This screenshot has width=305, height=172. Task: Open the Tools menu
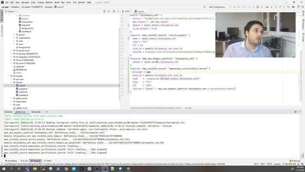69,2
